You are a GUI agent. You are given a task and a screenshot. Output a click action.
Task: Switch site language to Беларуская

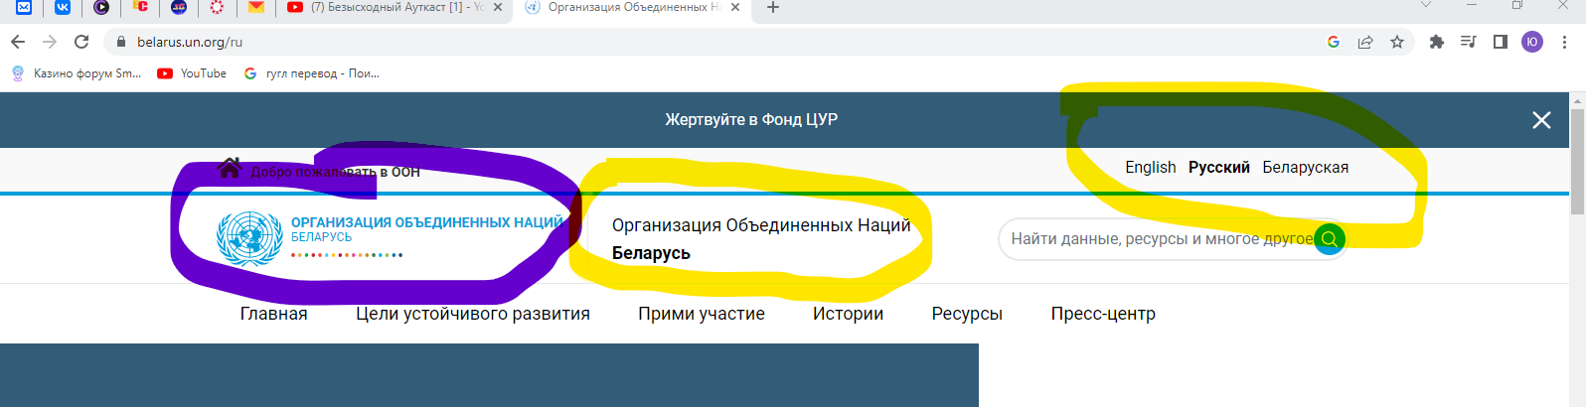pos(1306,167)
